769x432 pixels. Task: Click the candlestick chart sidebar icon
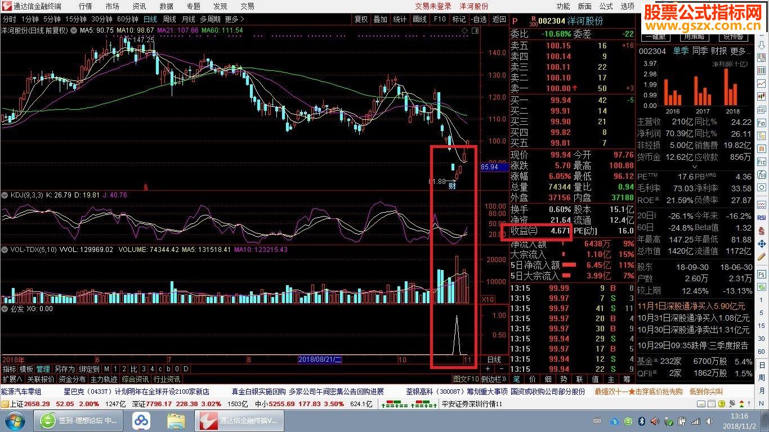[762, 95]
